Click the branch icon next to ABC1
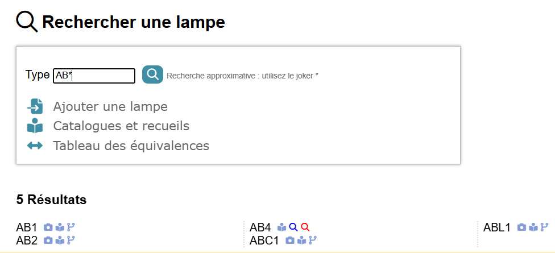 pyautogui.click(x=313, y=240)
